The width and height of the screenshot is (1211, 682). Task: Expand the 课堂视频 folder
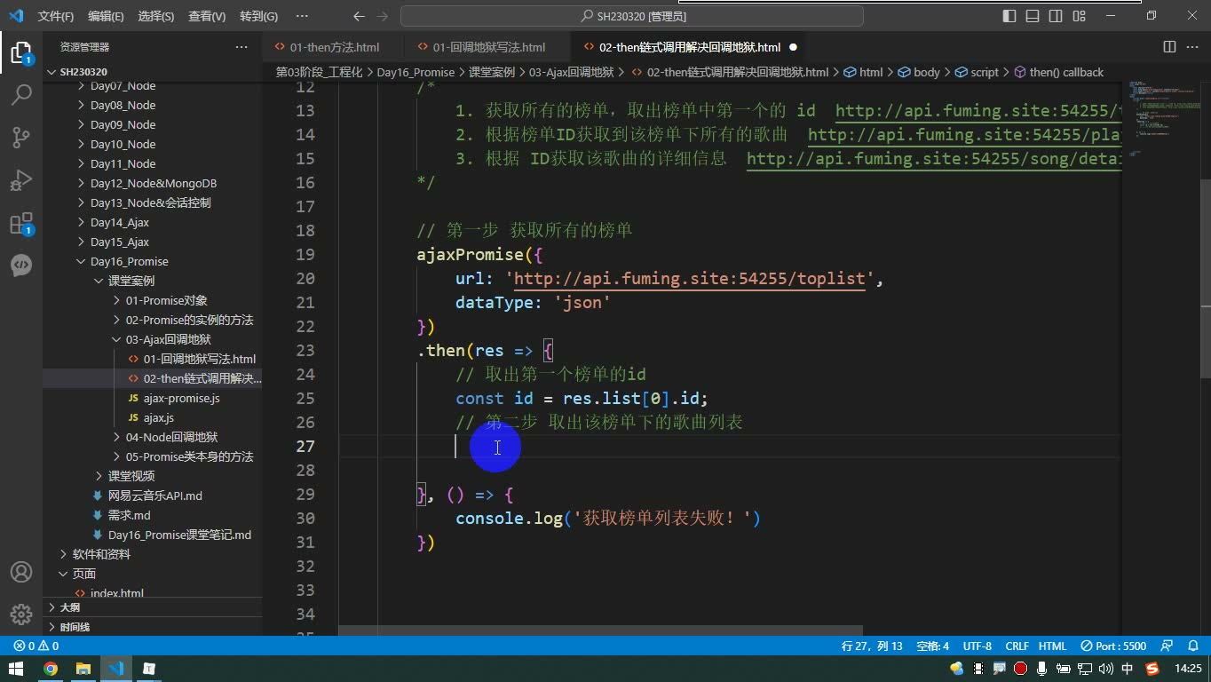(153, 476)
